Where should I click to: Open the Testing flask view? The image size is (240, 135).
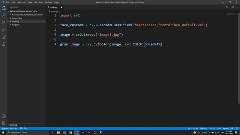click(x=3, y=44)
